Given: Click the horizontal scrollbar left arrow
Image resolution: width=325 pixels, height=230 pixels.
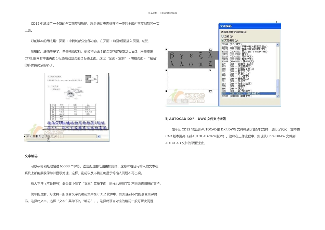Looking at the screenshot, I should (x=99, y=137).
